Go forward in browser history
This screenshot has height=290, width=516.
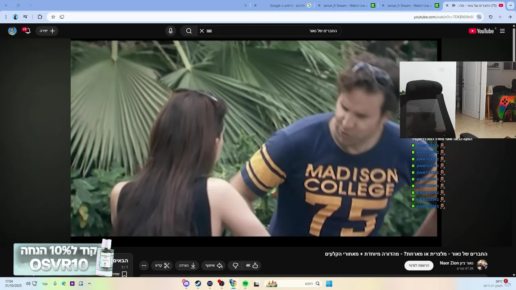click(x=500, y=17)
